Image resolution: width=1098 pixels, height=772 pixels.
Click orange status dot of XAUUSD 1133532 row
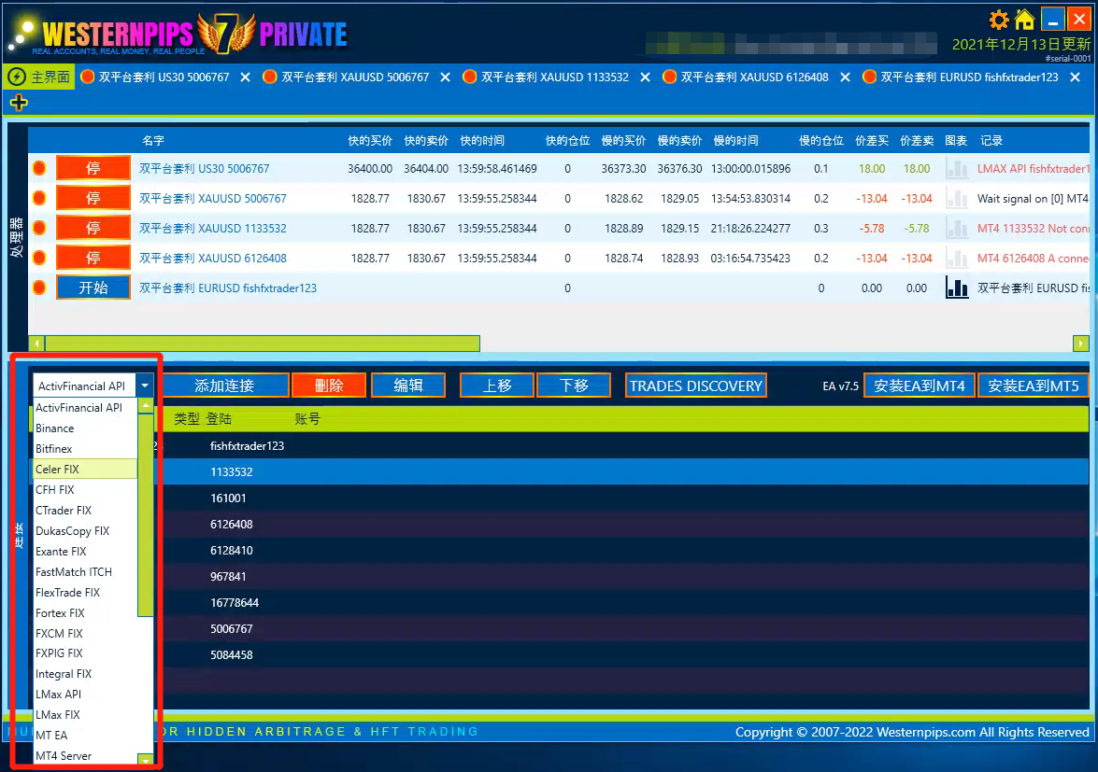[39, 228]
